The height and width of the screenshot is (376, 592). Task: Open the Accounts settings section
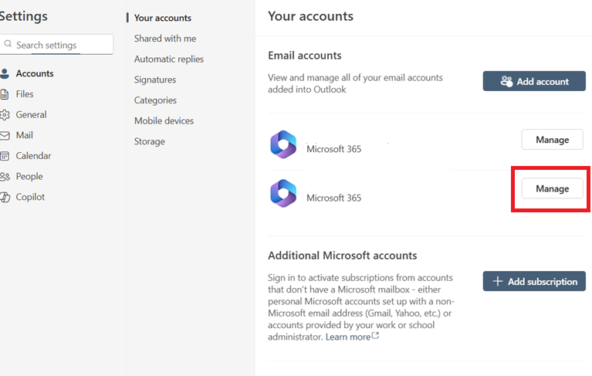pyautogui.click(x=35, y=73)
